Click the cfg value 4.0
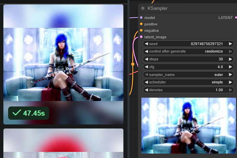The width and height of the screenshot is (237, 158). click(x=220, y=67)
